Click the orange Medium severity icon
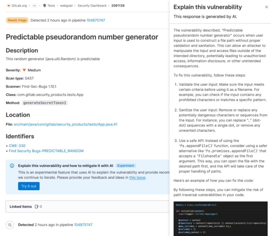 point(24,70)
